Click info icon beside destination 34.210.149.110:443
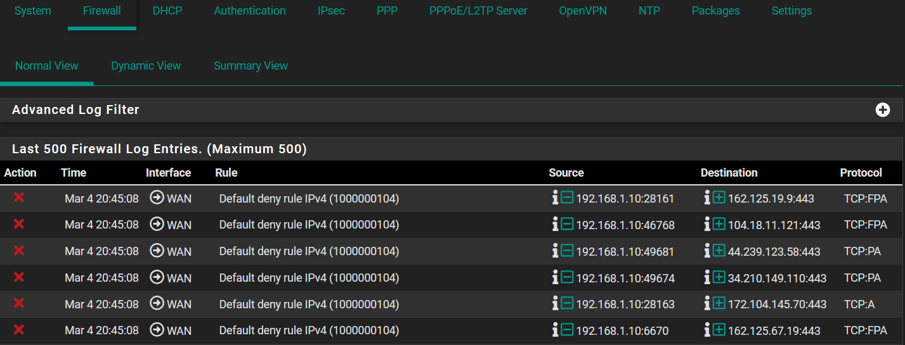The width and height of the screenshot is (905, 345). click(707, 277)
